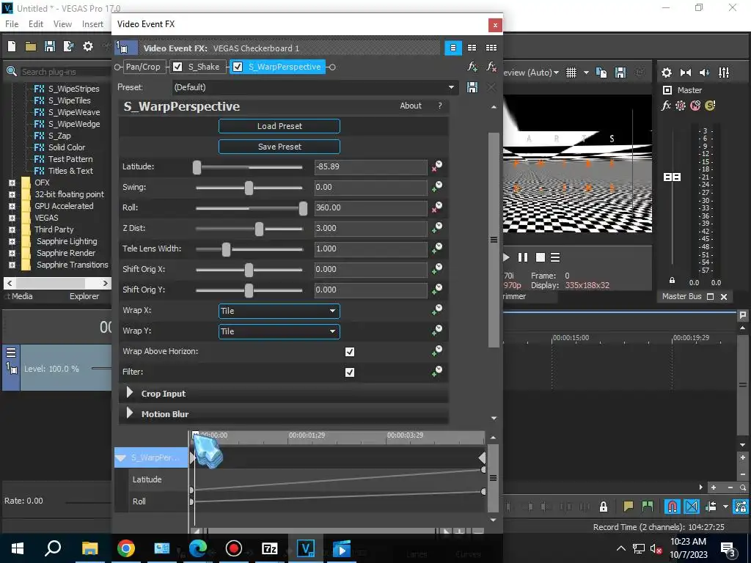Open the Edit menu
The width and height of the screenshot is (751, 563).
tap(36, 24)
